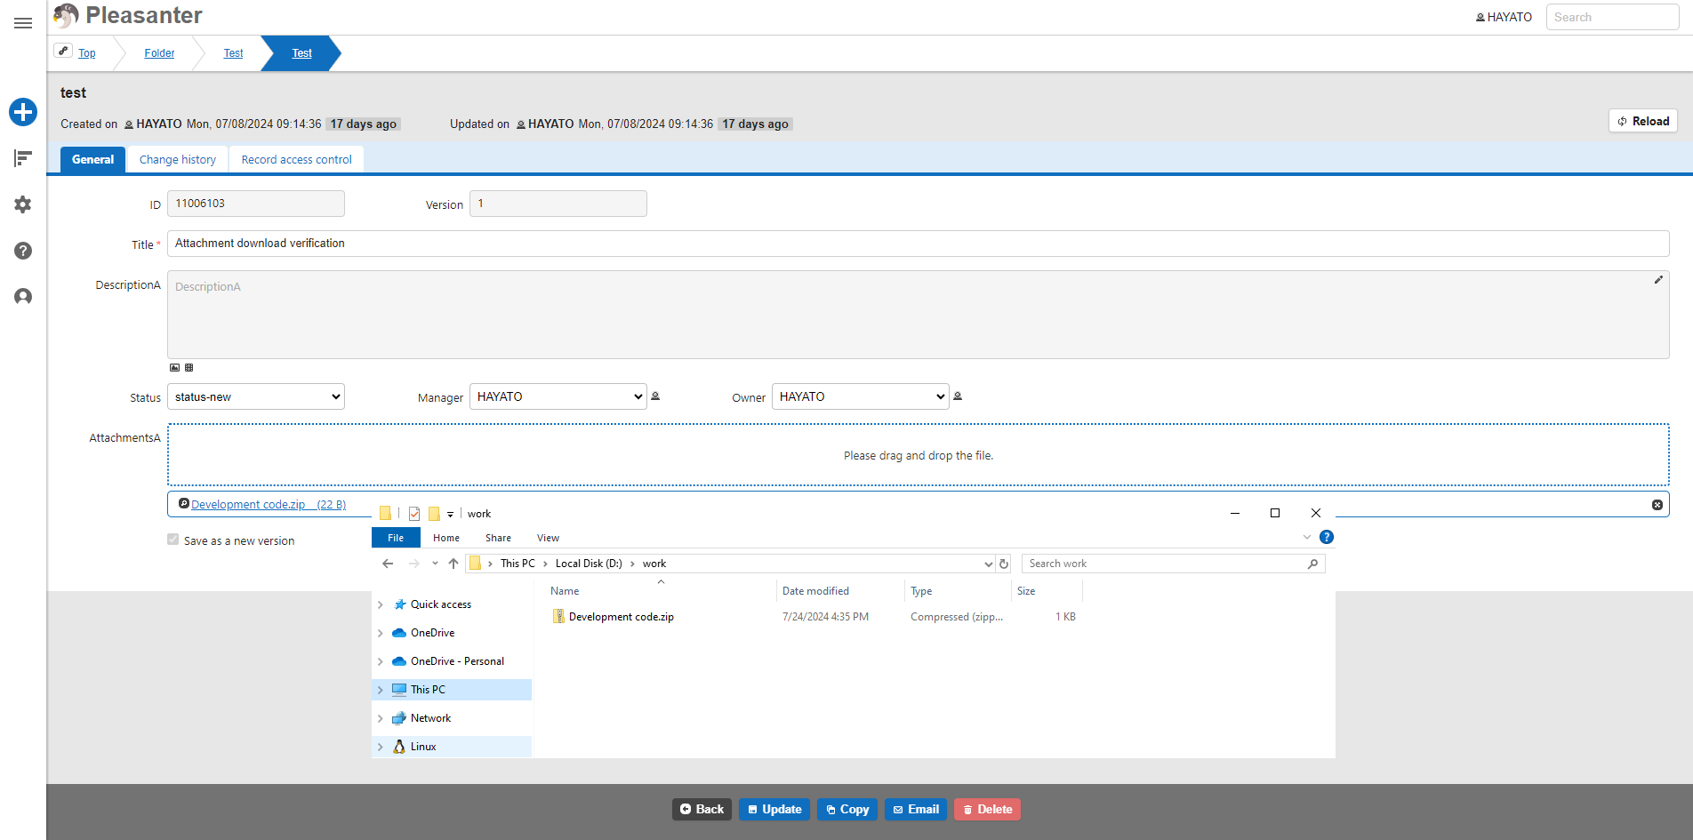Open Explorer address bar history dropdown

tap(988, 564)
